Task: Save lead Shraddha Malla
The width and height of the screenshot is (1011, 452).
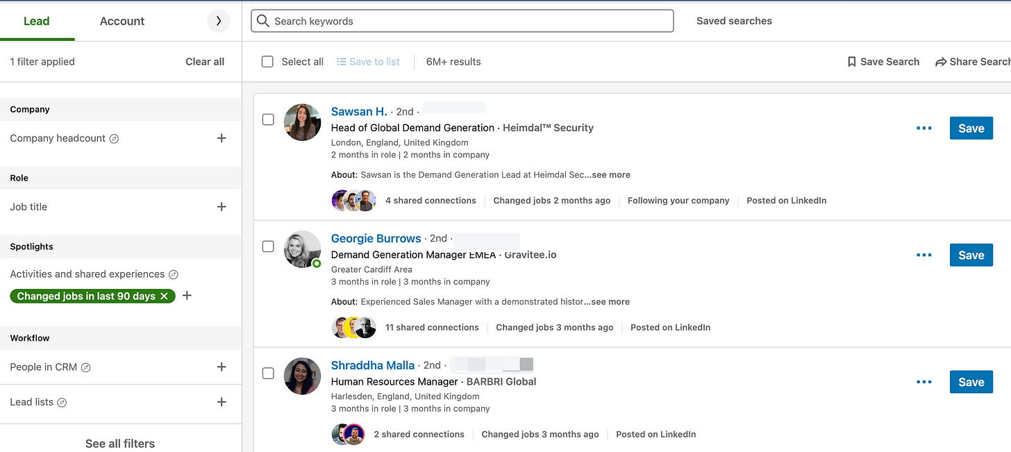Action: click(971, 382)
